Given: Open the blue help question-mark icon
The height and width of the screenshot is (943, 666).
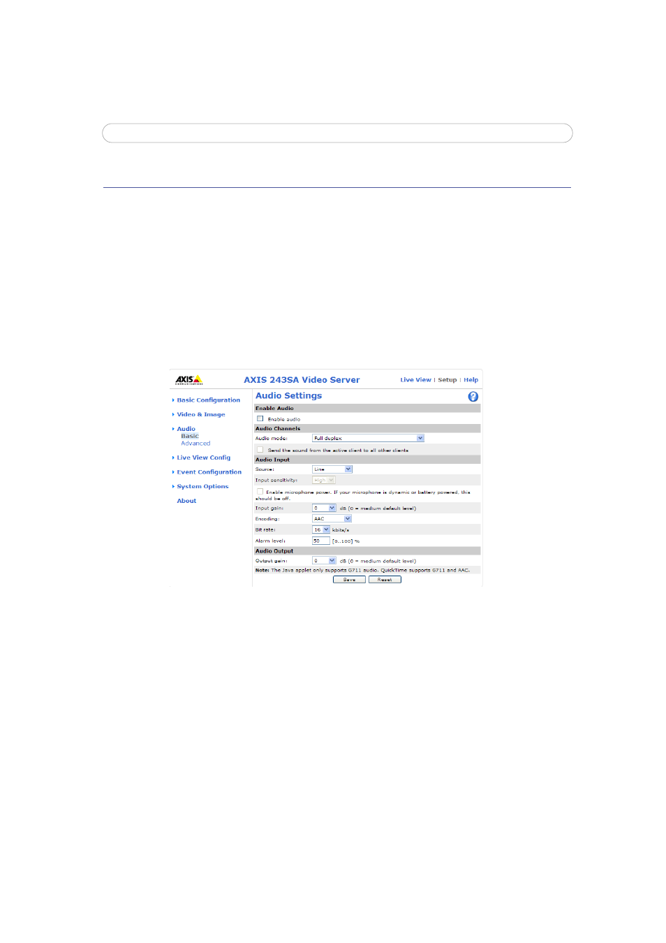Looking at the screenshot, I should tap(473, 397).
